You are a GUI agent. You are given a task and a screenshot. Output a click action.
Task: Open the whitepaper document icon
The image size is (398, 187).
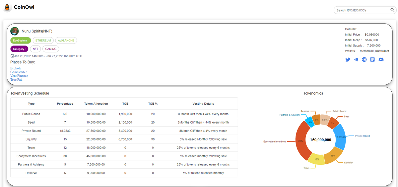pyautogui.click(x=372, y=59)
